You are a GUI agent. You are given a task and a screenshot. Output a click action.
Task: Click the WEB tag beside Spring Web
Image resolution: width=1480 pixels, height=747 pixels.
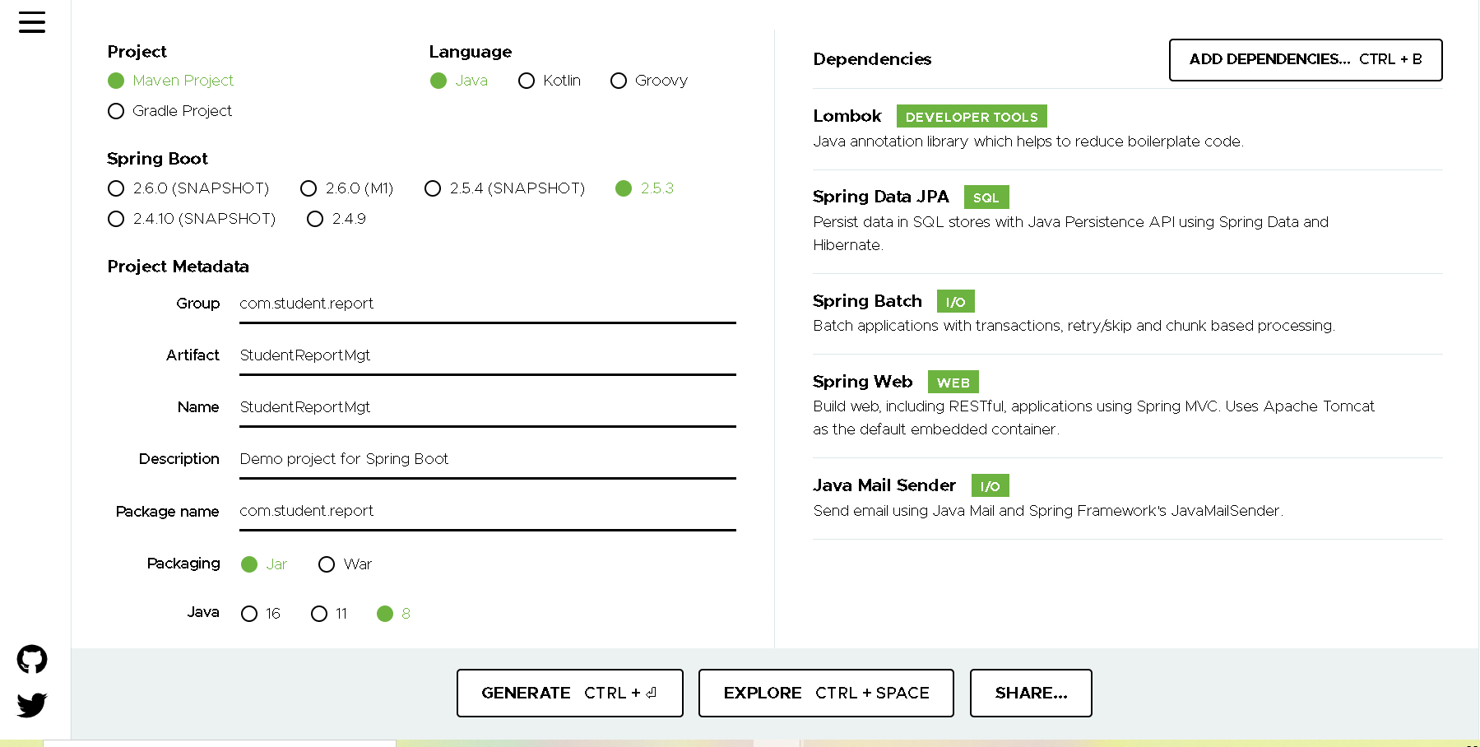tap(953, 382)
